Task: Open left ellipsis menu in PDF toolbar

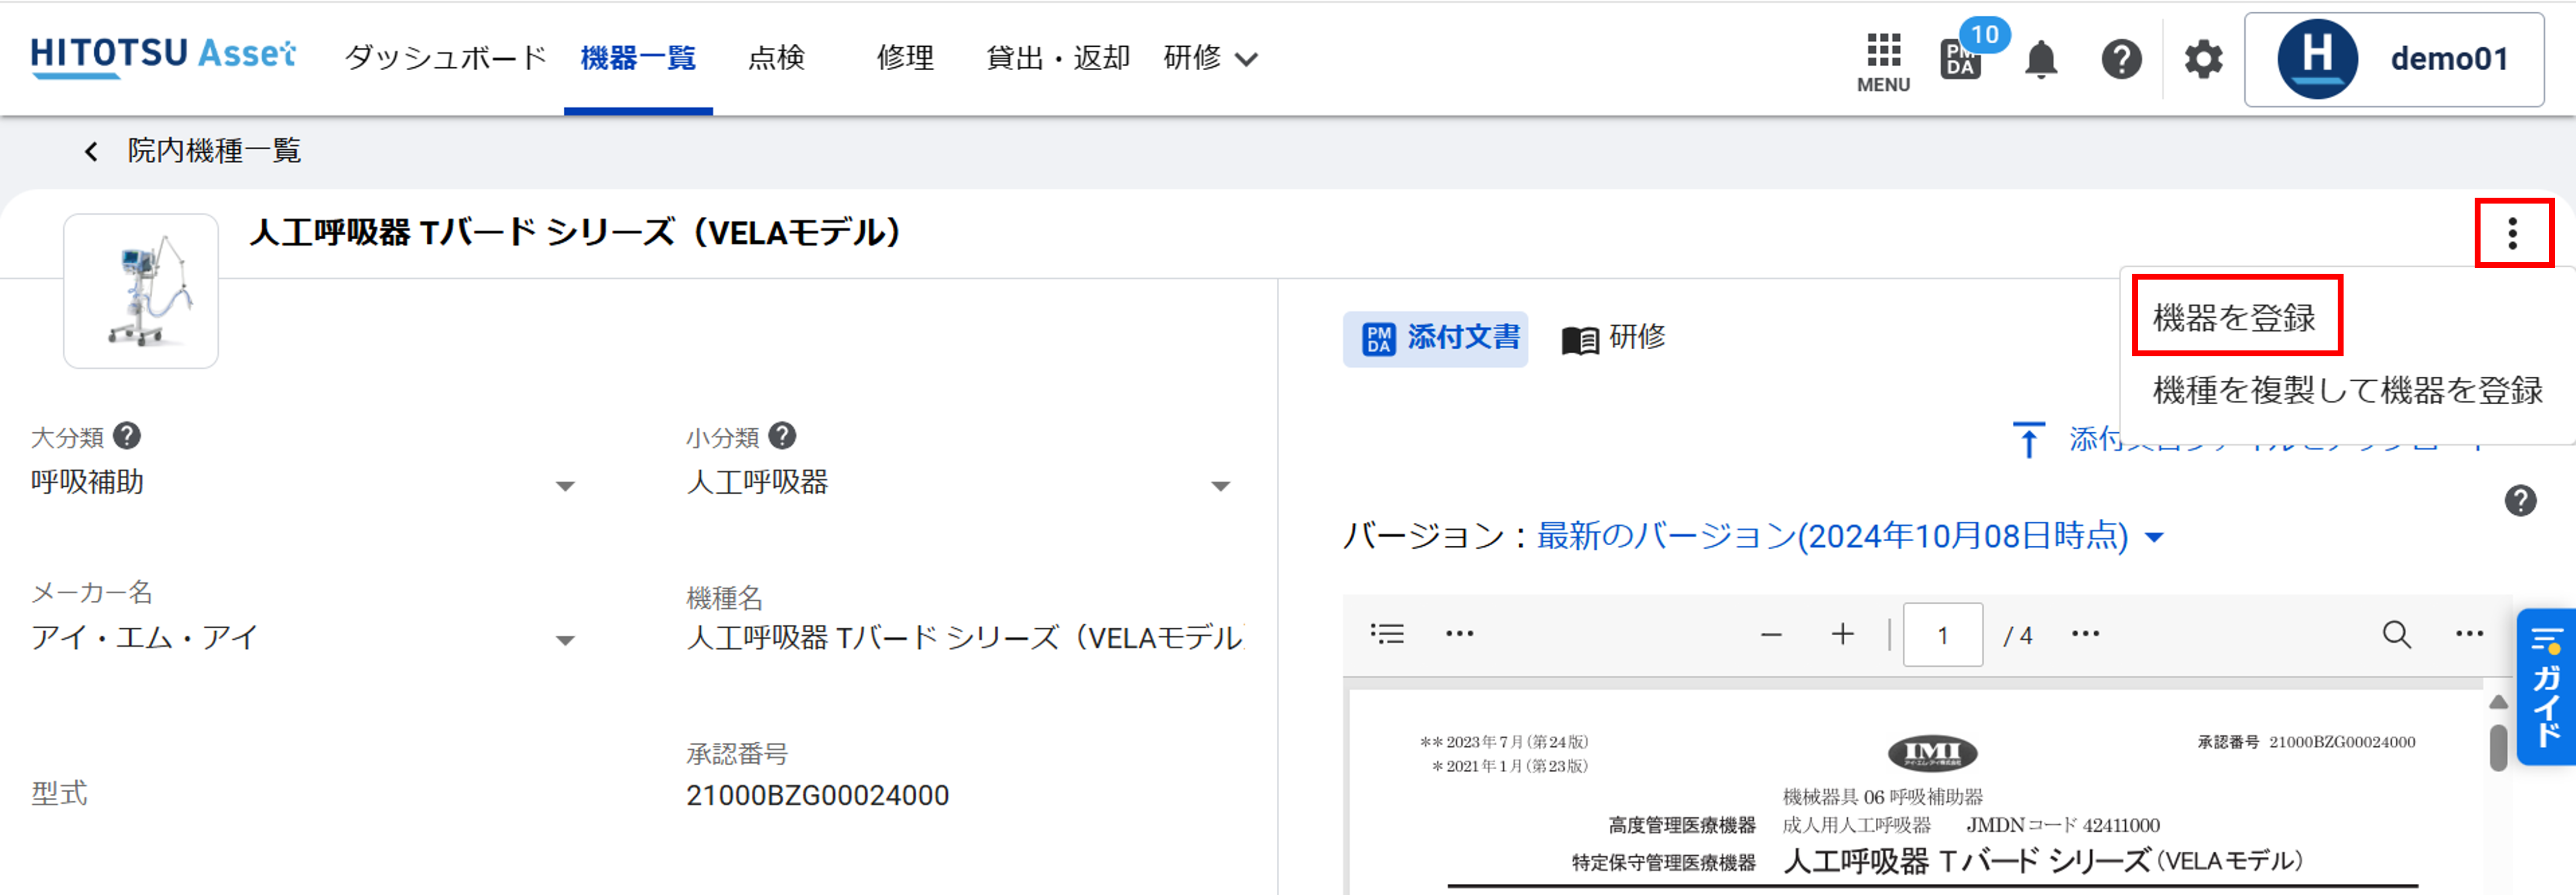Action: click(1459, 634)
